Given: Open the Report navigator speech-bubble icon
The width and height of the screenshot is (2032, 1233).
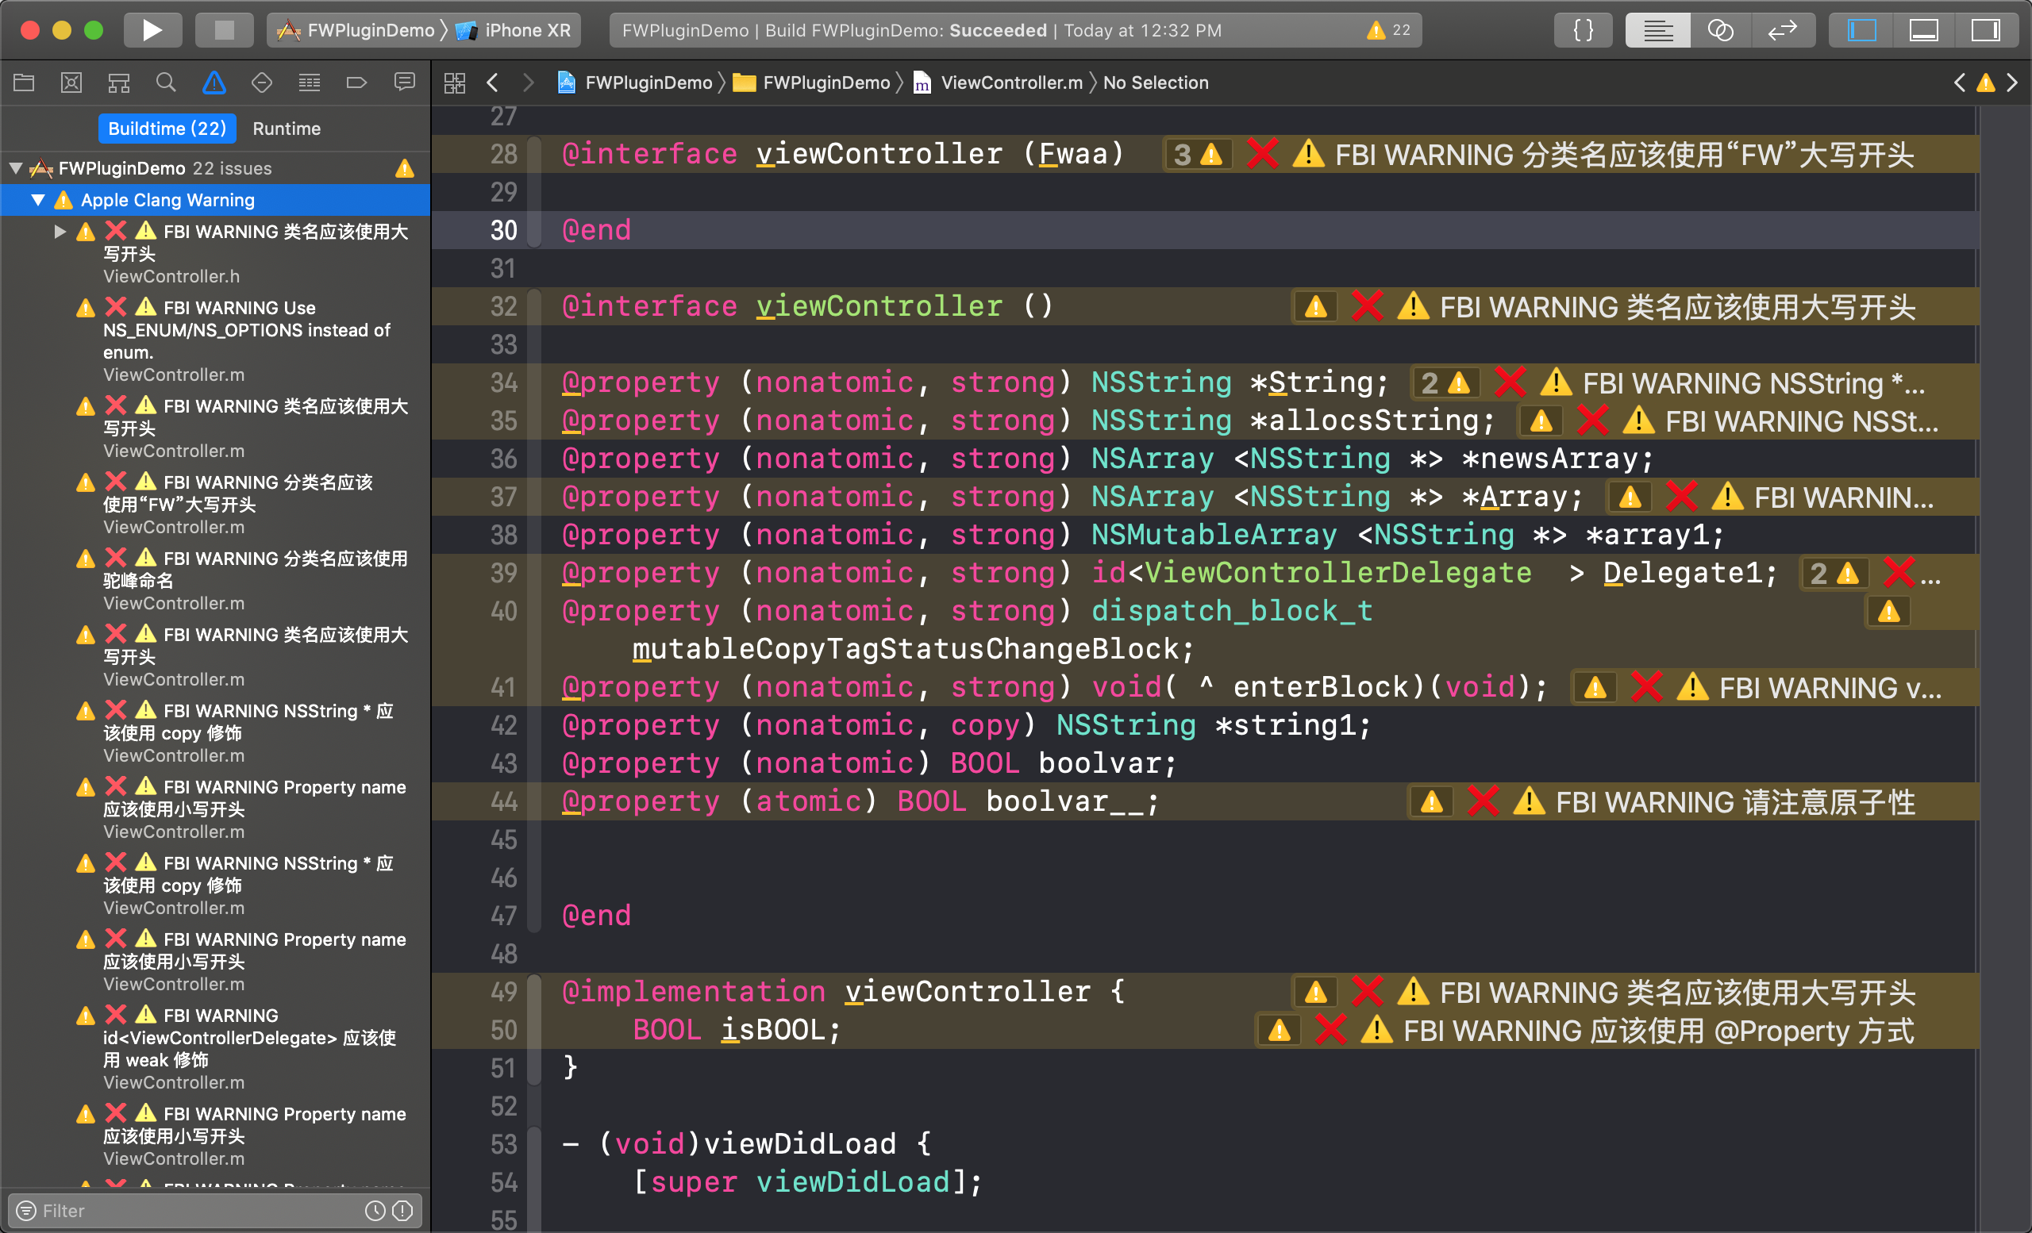Looking at the screenshot, I should (x=404, y=83).
